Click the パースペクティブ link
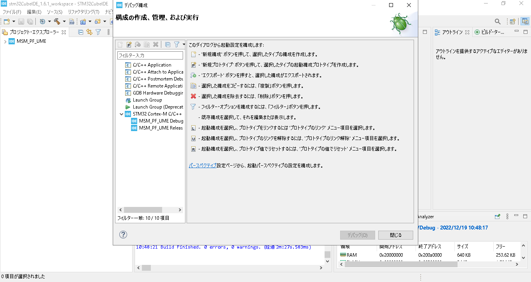 click(203, 165)
